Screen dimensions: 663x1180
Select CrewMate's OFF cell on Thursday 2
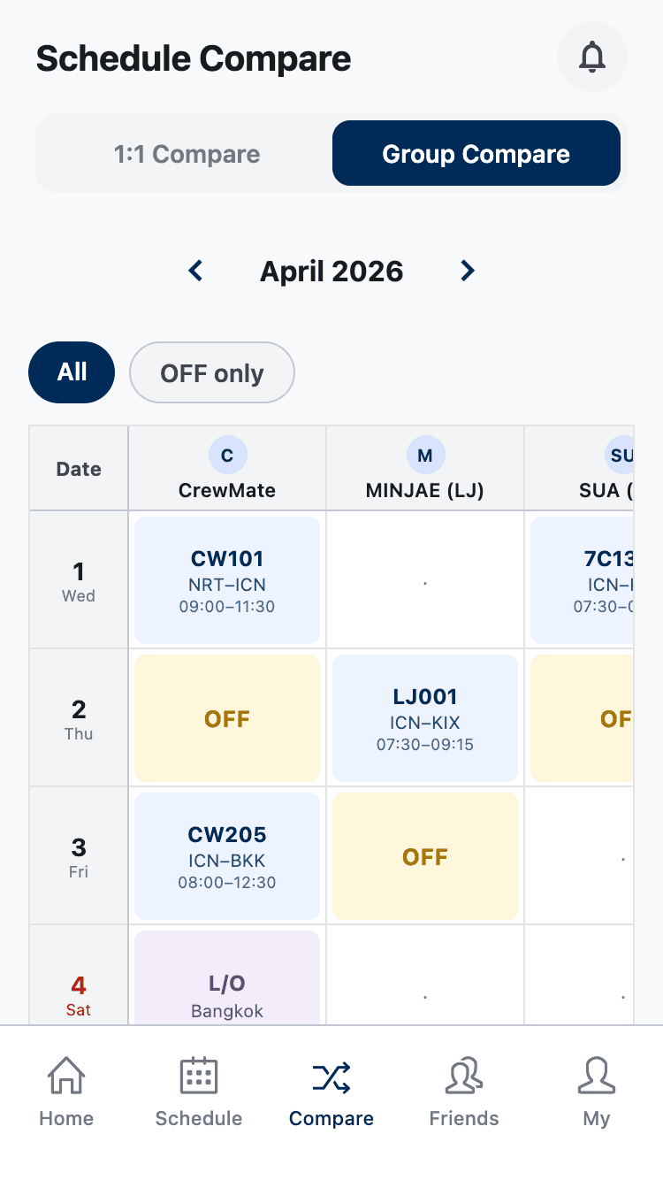tap(227, 718)
